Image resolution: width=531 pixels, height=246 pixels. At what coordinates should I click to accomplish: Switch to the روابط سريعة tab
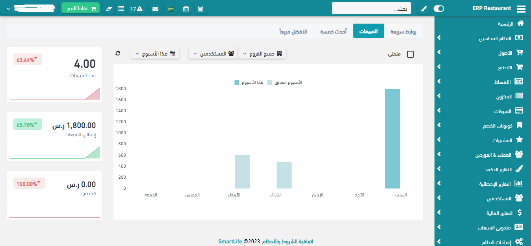click(403, 31)
